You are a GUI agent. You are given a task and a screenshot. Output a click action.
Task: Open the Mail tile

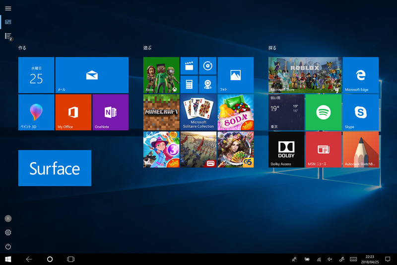pyautogui.click(x=92, y=75)
